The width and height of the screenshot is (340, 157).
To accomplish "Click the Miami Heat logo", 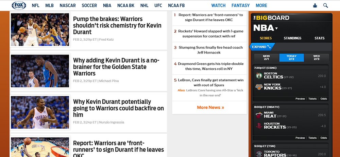I will pos(259,115).
